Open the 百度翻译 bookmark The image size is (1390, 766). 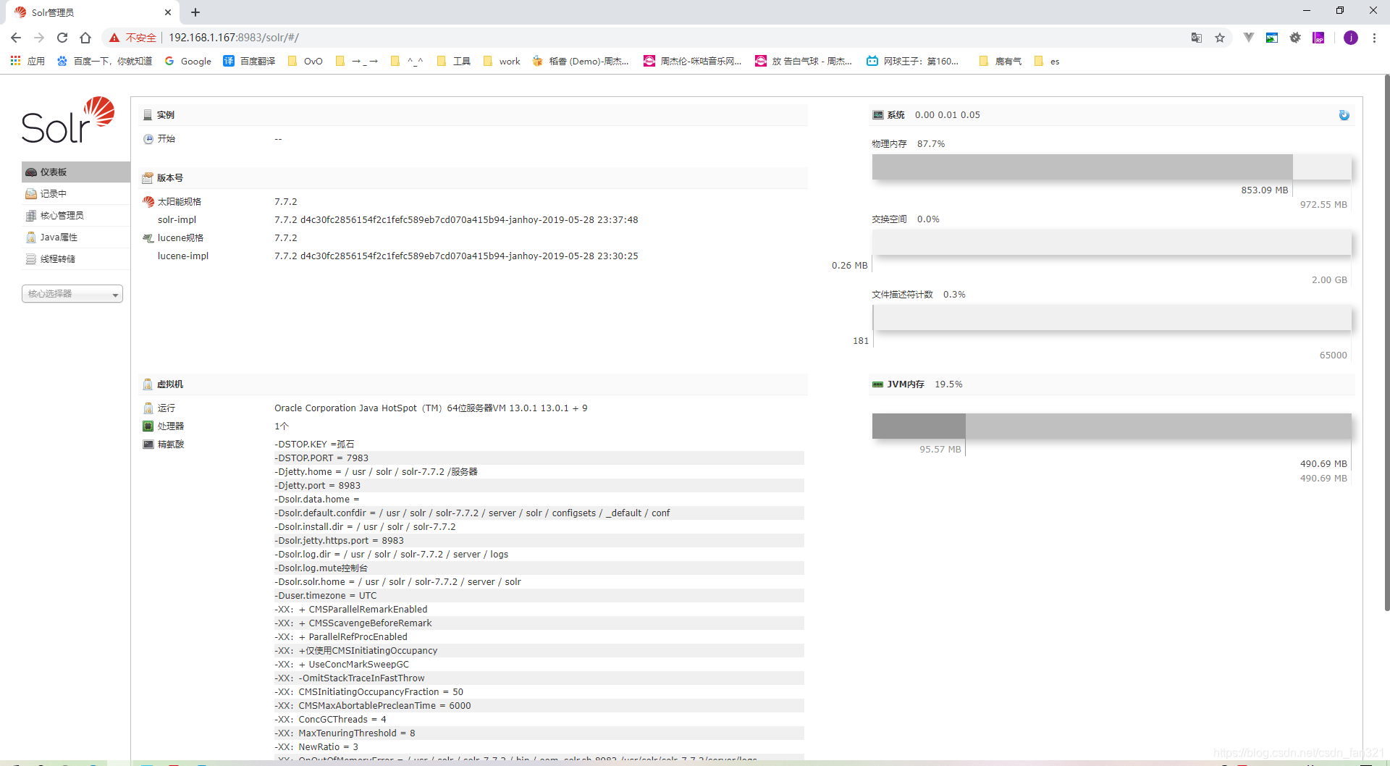[x=249, y=62]
